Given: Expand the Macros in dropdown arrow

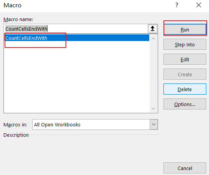Looking at the screenshot, I should click(x=153, y=124).
